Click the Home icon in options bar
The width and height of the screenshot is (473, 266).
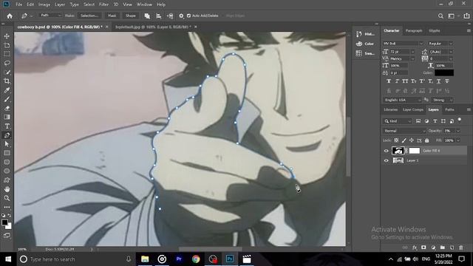[x=10, y=16]
